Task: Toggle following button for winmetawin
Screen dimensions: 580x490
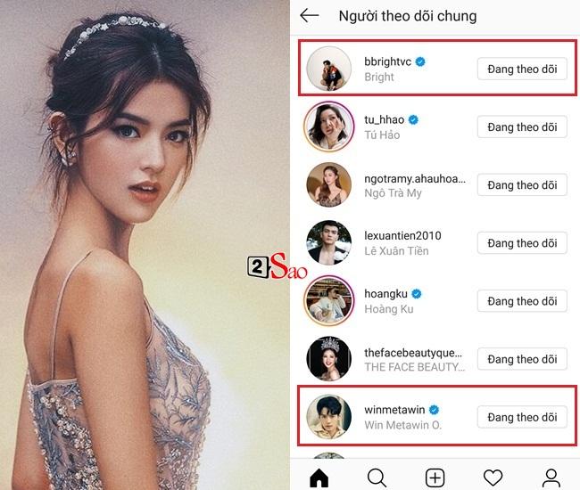Action: pos(522,417)
